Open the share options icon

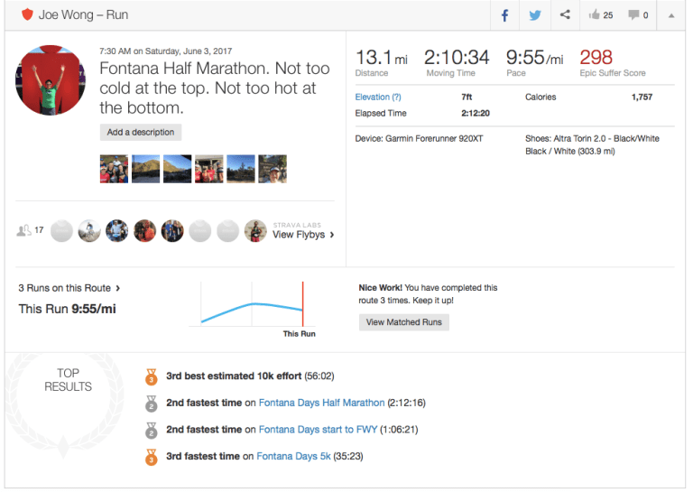coord(565,15)
